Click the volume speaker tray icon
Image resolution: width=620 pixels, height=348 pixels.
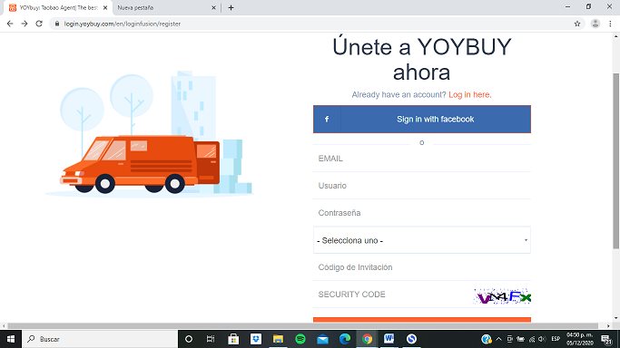coord(542,339)
